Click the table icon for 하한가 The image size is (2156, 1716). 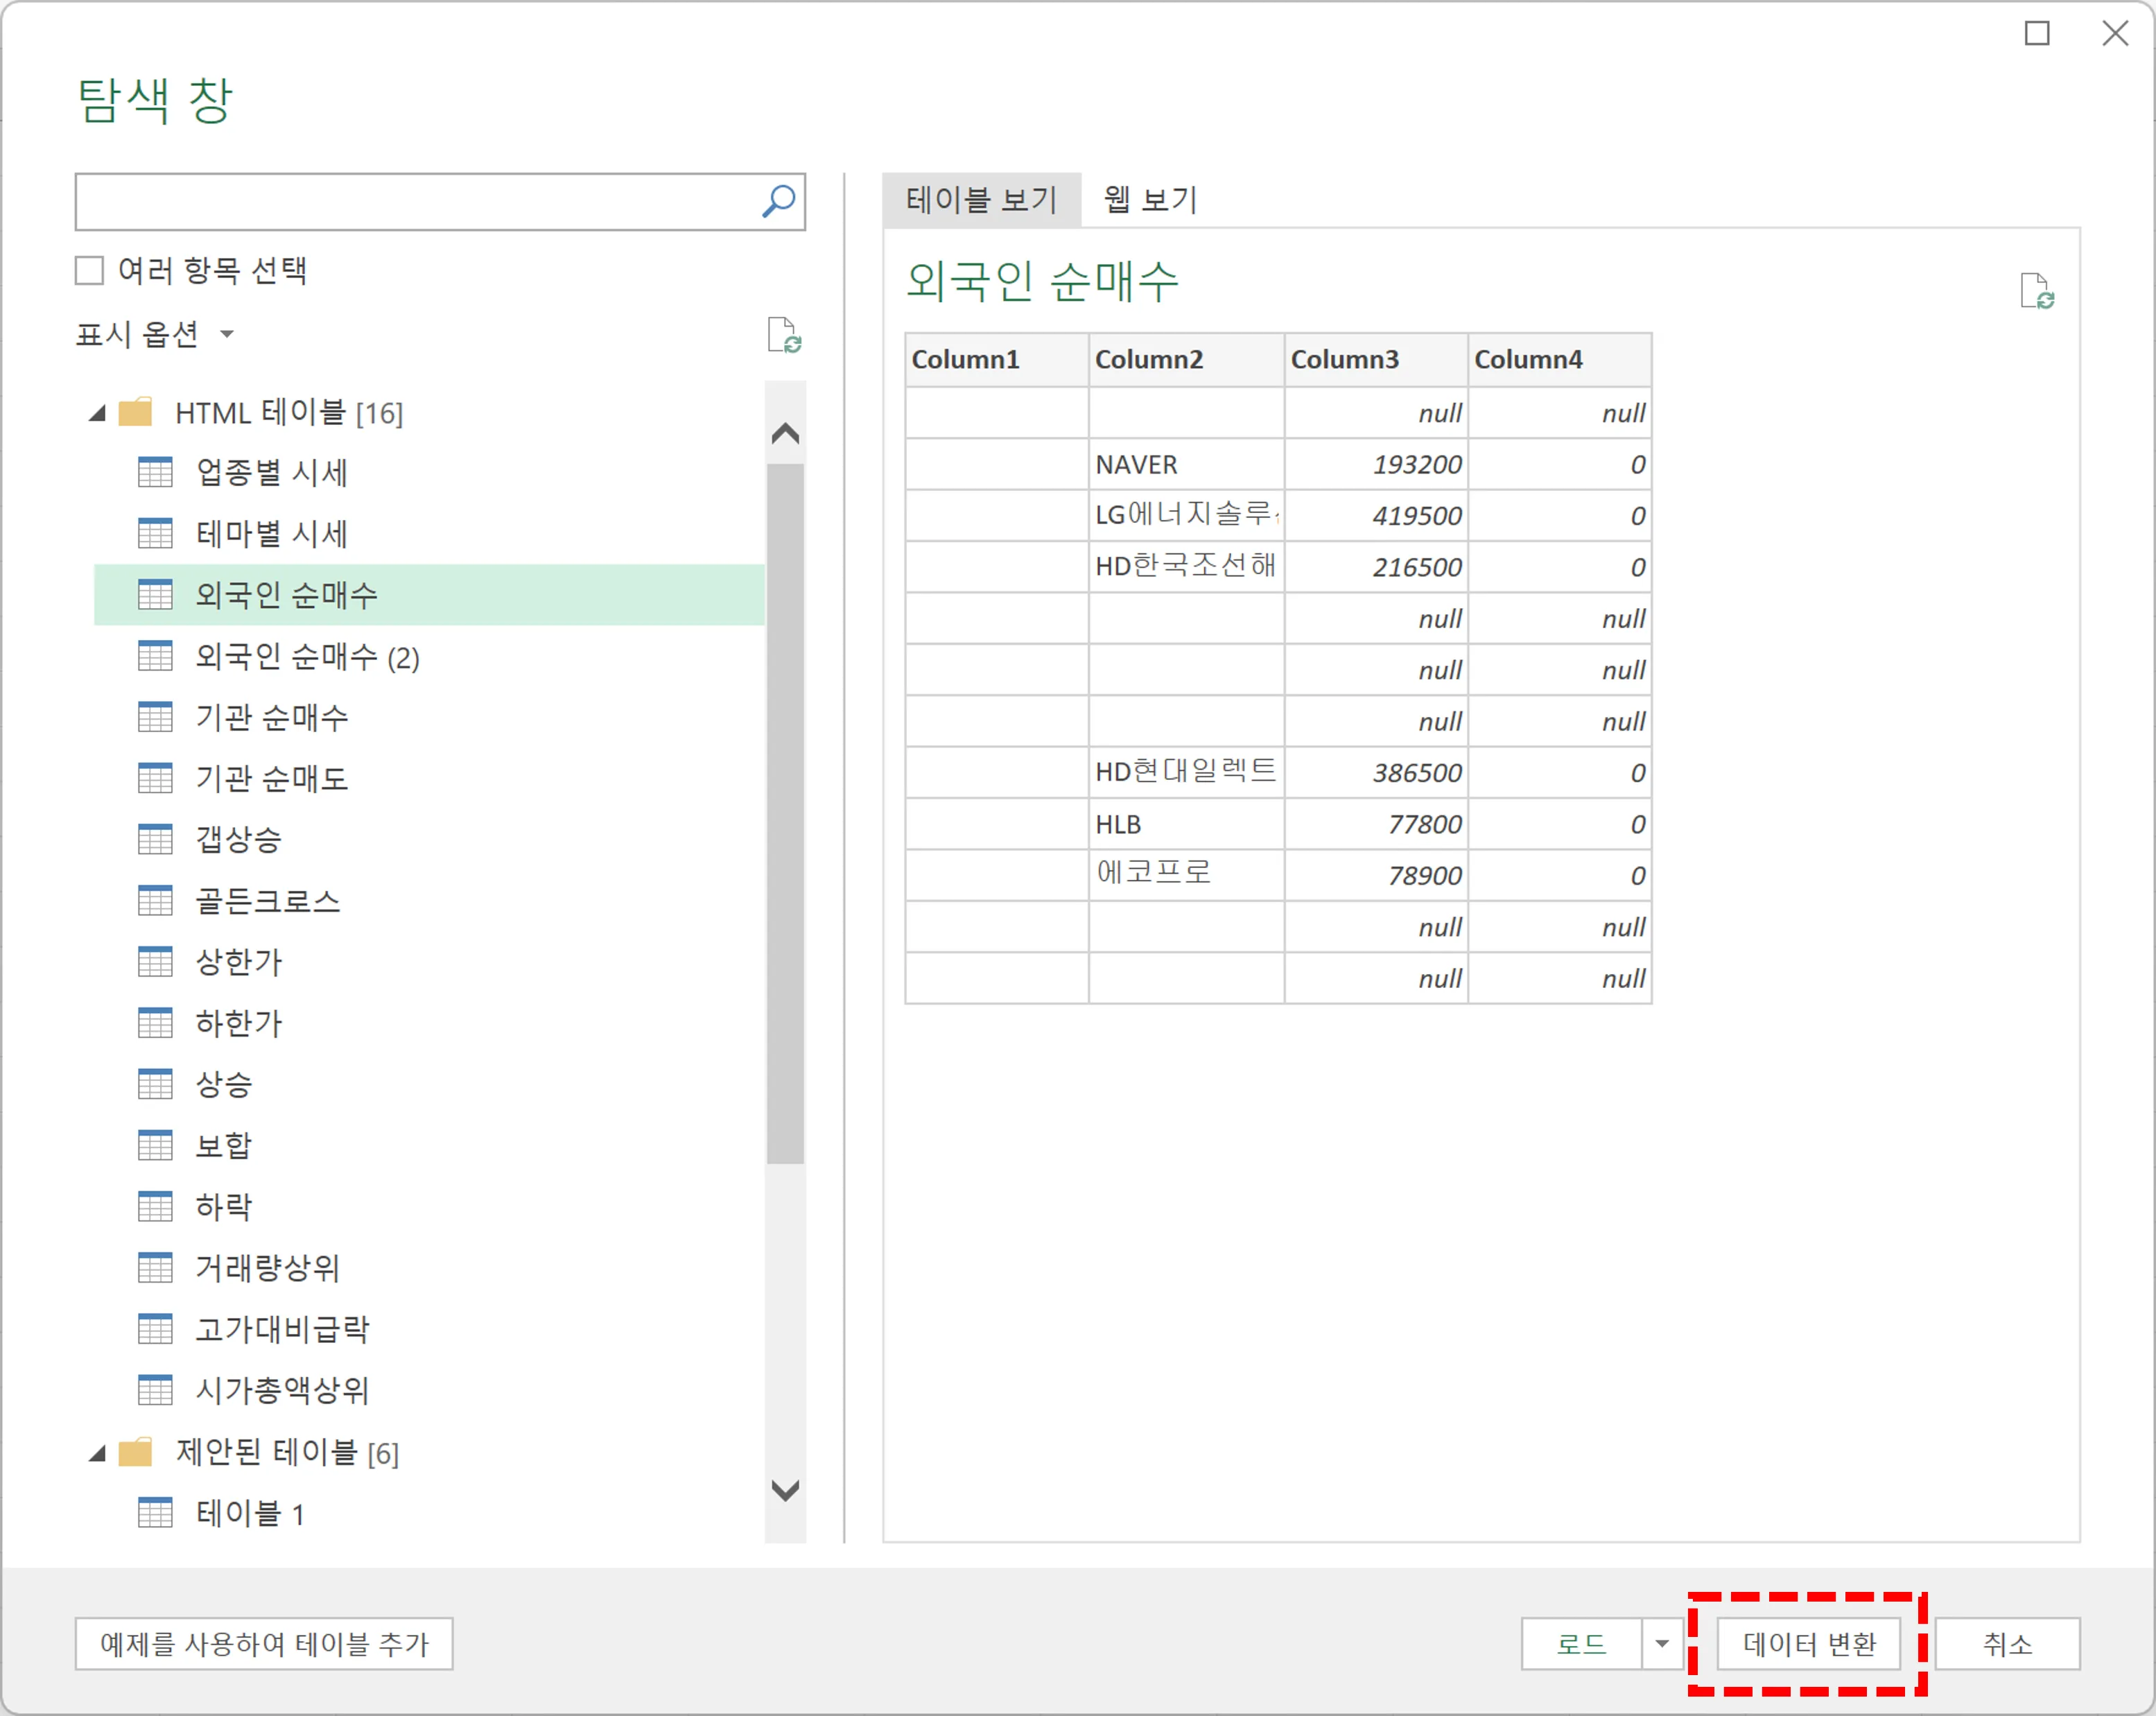[x=155, y=1023]
